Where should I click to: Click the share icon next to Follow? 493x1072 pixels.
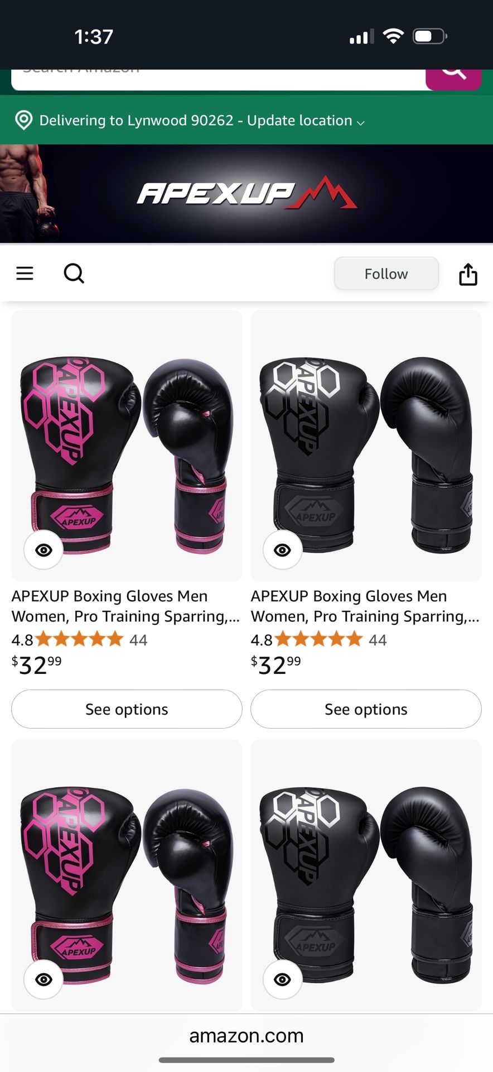[x=468, y=274]
